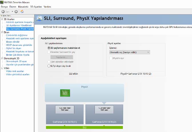Viewport: 192px width, 132px height.
Task: Click the Forward arrow icon in toolbar
Action: pyautogui.click(x=16, y=11)
